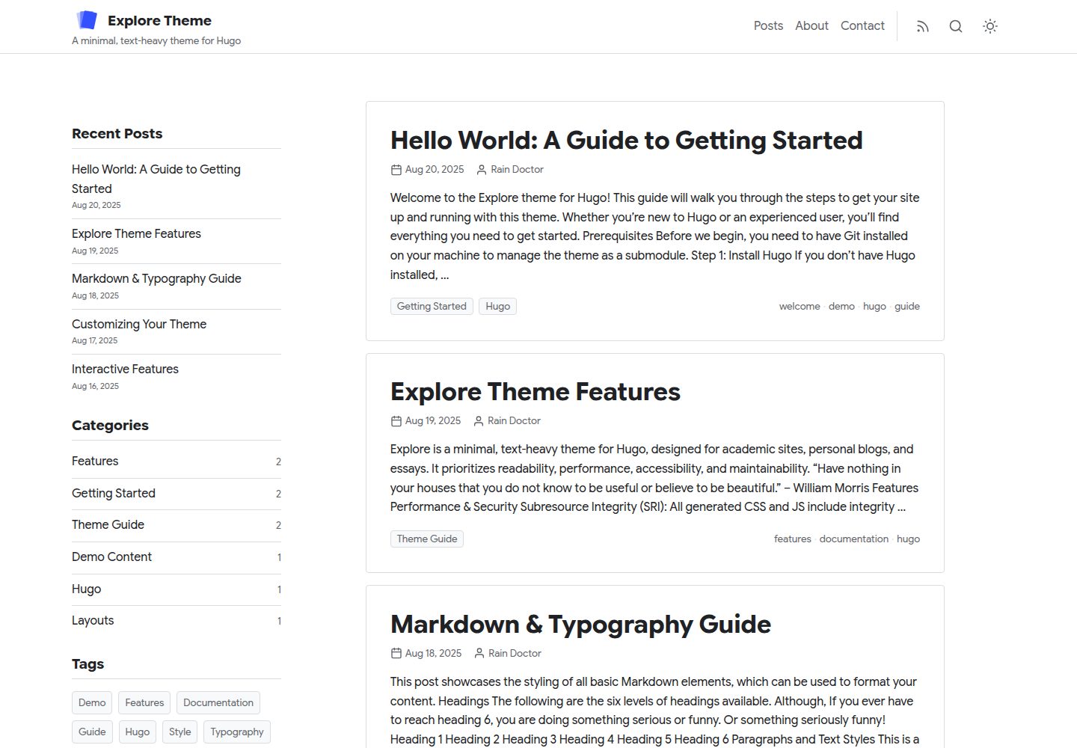Click the Hugo tag chip in Tags section

[x=137, y=732]
